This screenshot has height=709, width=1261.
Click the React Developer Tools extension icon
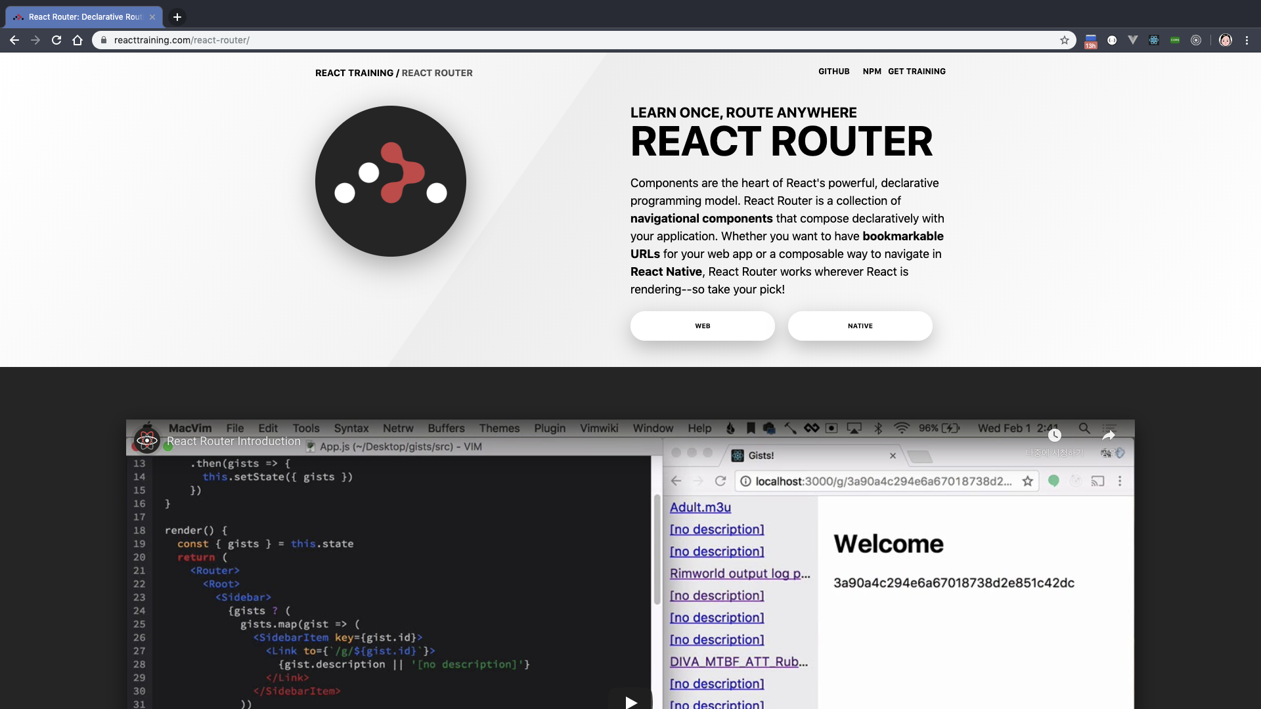pos(1154,40)
